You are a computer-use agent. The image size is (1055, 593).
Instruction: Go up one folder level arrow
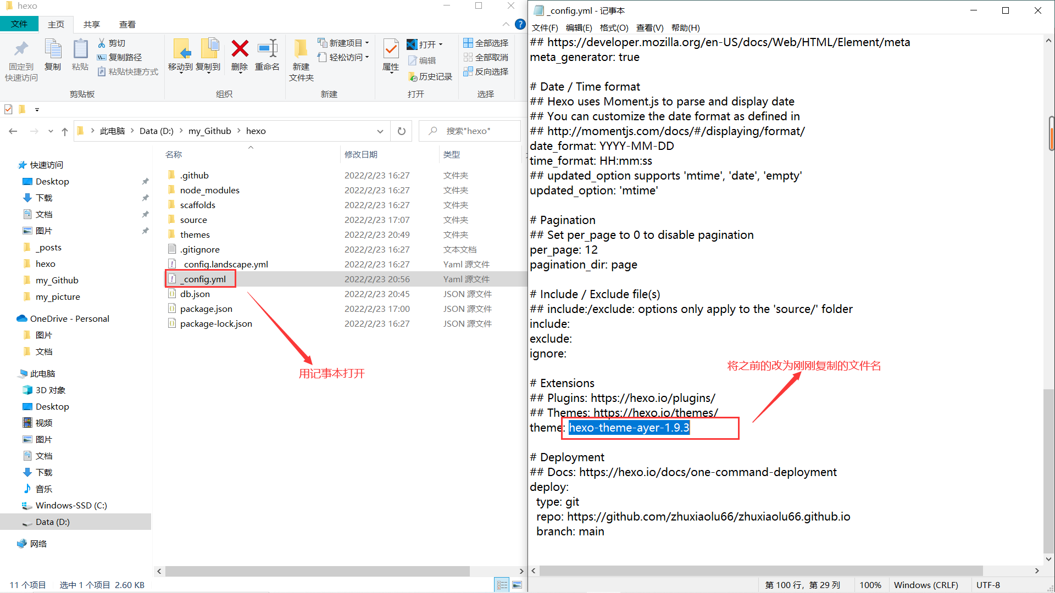[65, 131]
